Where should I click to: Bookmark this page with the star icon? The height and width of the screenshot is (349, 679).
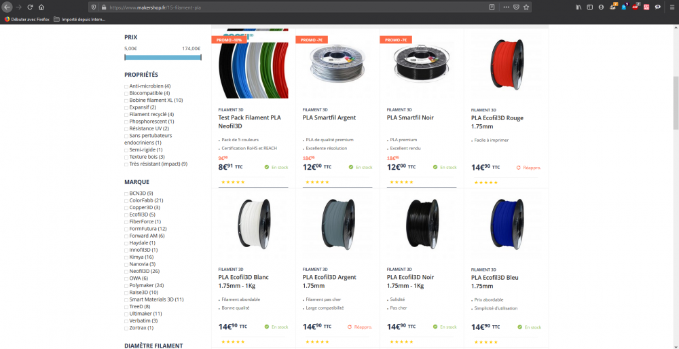click(526, 7)
